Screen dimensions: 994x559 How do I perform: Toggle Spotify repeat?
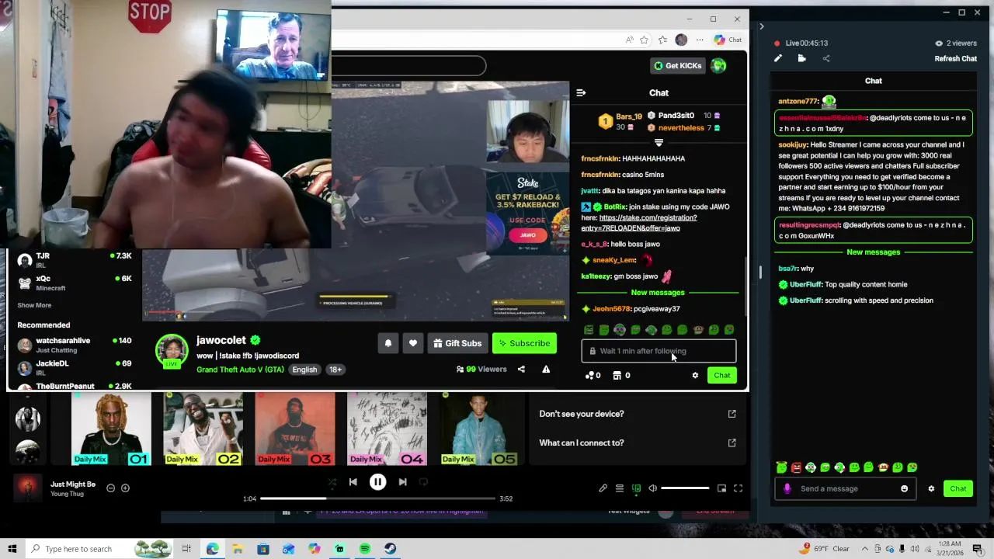point(423,482)
